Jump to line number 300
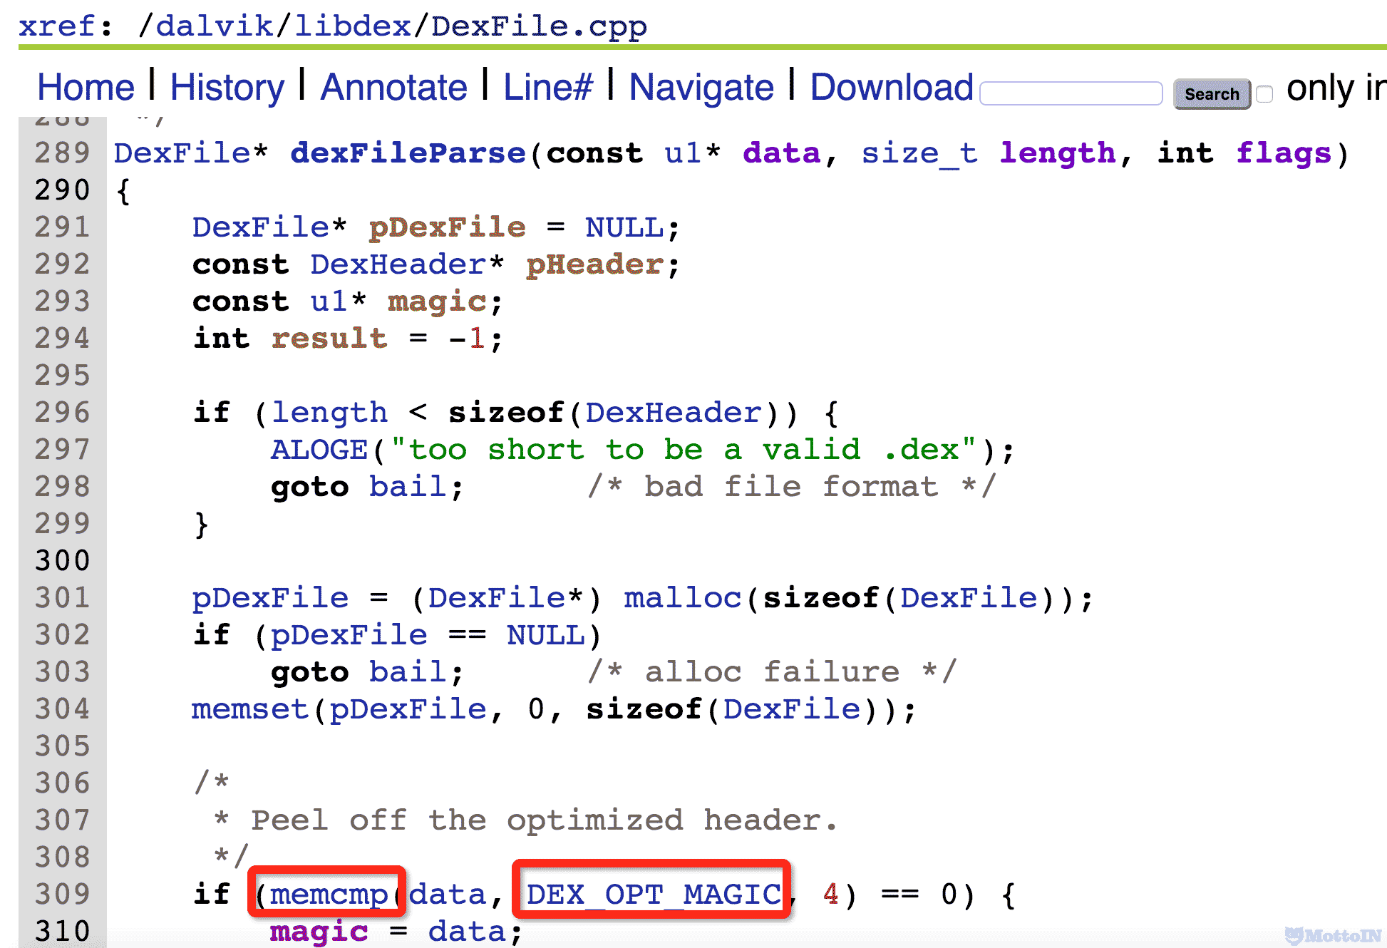 pos(63,561)
